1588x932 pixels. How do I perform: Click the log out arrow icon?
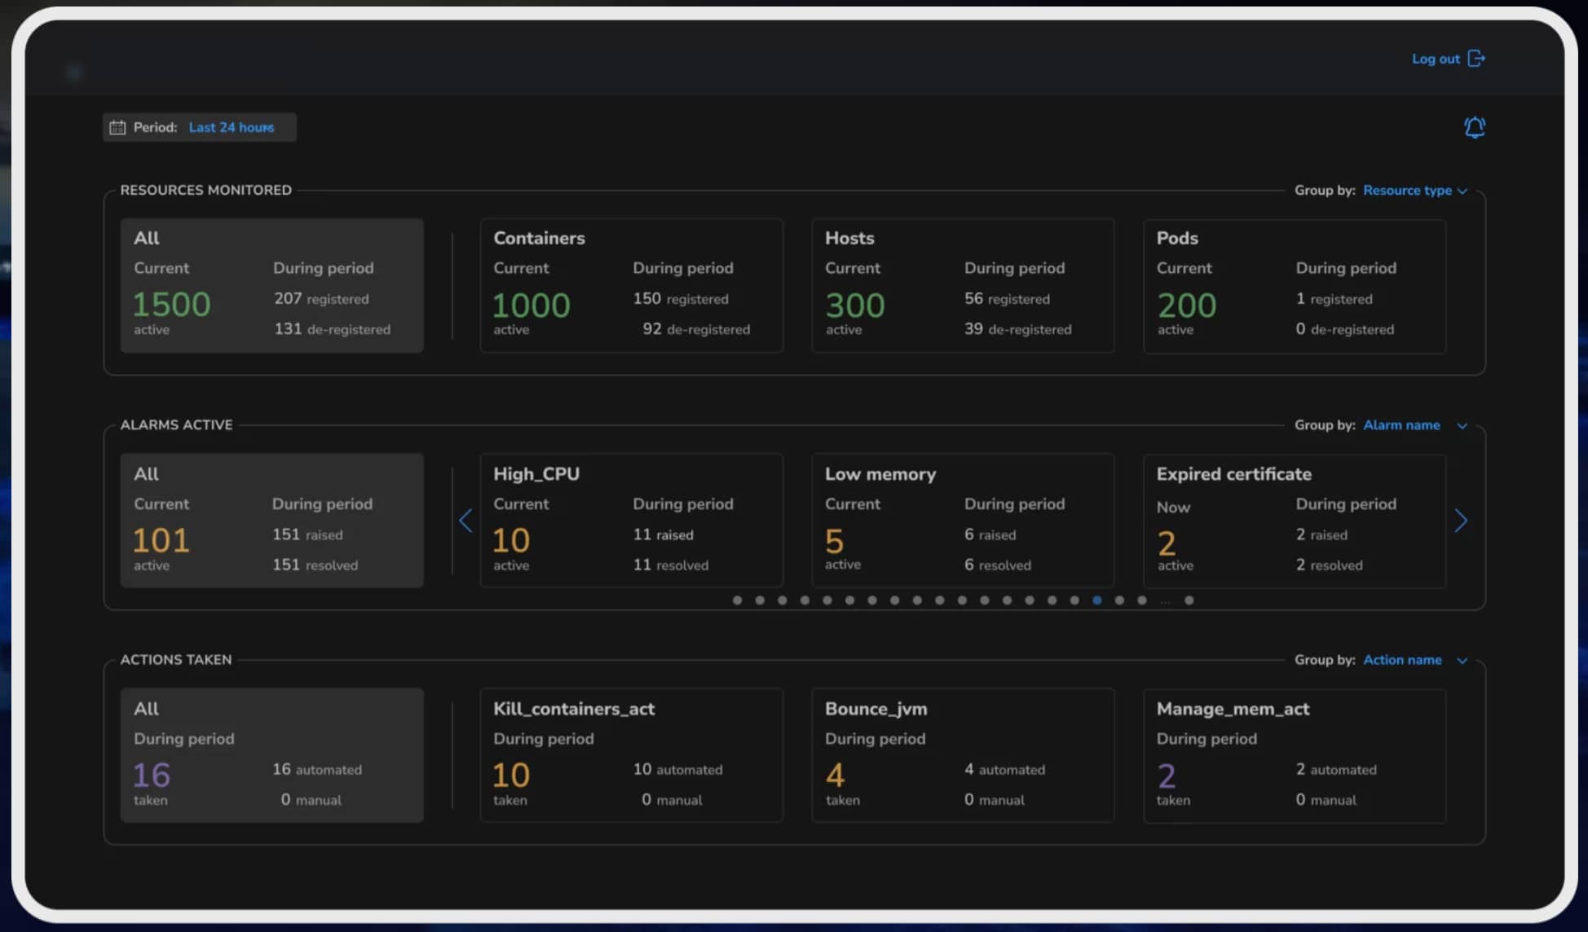[1476, 59]
